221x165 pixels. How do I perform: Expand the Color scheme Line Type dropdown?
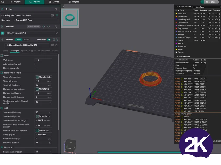coord(206,7)
